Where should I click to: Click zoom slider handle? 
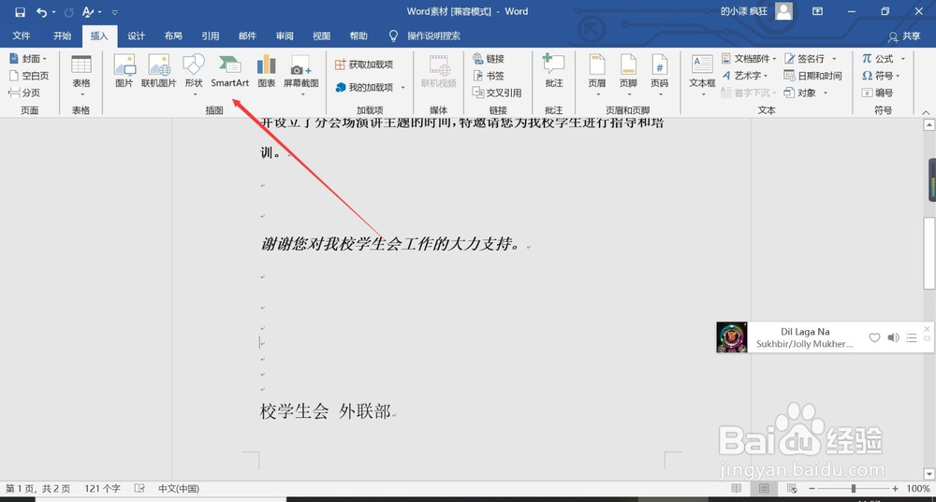[854, 488]
